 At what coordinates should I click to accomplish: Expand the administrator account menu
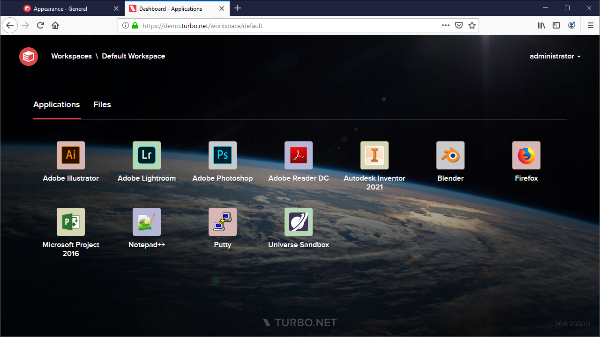[555, 56]
